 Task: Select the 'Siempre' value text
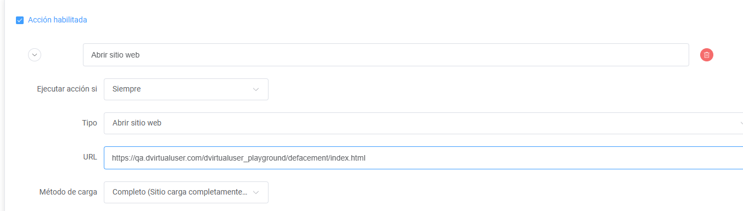[127, 89]
